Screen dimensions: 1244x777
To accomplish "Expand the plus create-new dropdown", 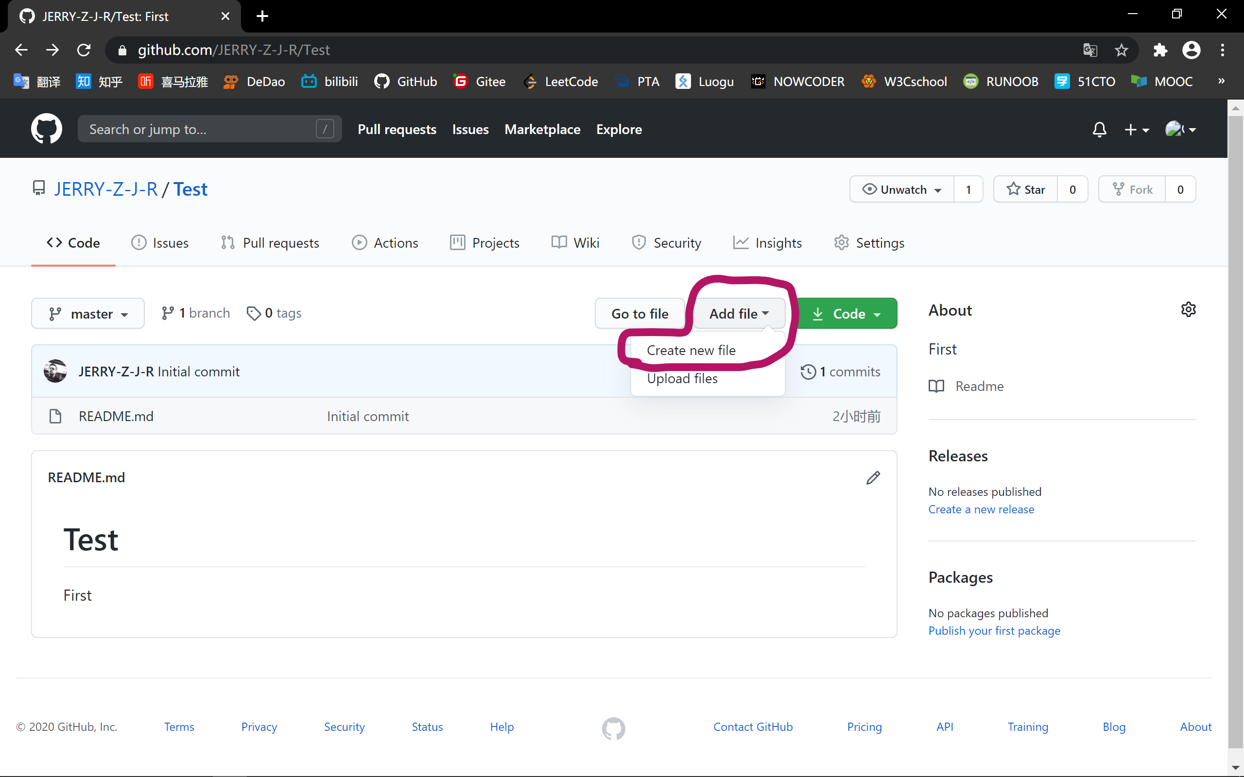I will (x=1136, y=130).
